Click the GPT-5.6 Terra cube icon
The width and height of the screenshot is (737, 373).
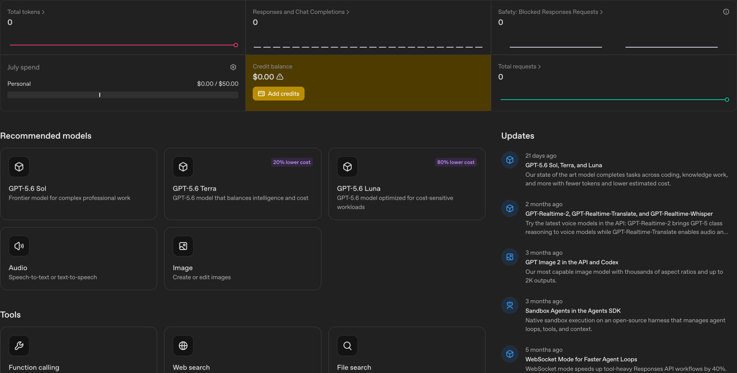[183, 167]
